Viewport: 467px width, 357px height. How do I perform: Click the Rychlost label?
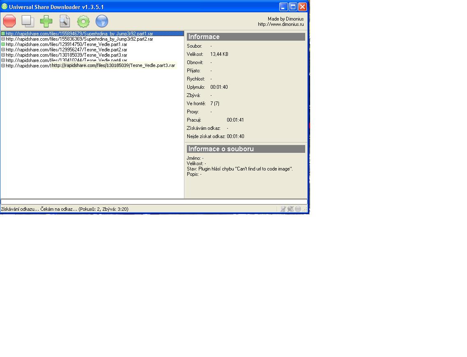point(196,79)
